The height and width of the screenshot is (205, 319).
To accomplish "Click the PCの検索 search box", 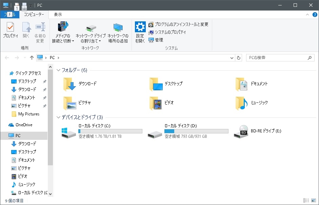I will click(277, 58).
